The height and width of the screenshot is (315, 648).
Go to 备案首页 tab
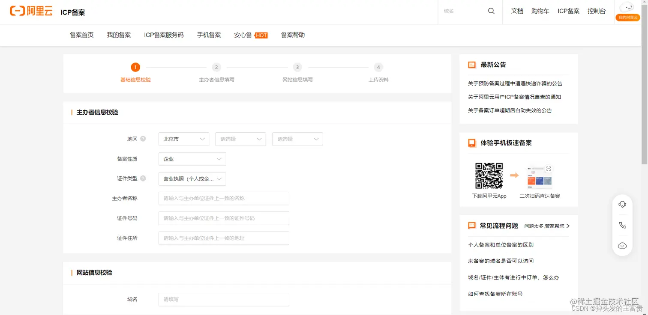coord(81,35)
